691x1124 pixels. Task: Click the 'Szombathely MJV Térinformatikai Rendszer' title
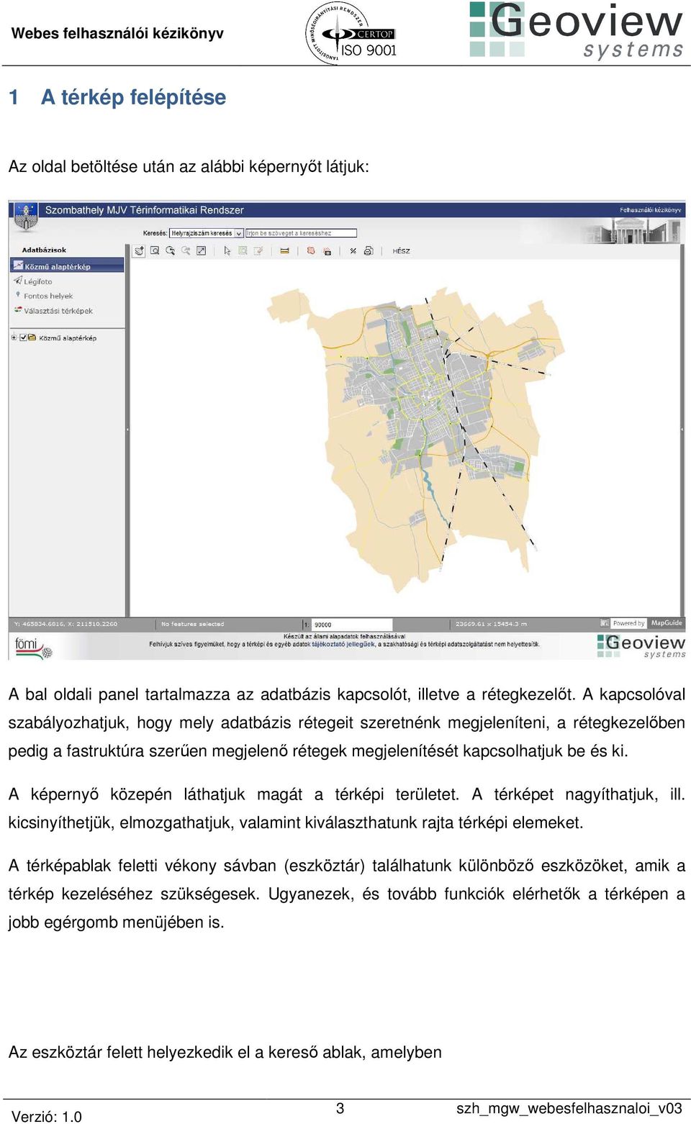[145, 210]
